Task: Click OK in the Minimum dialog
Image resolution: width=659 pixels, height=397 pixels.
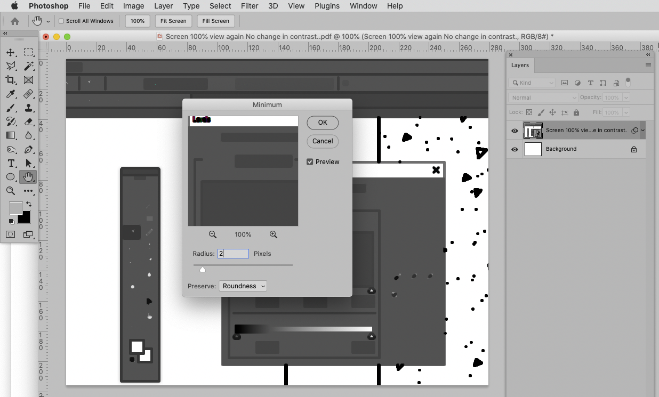Action: [322, 123]
